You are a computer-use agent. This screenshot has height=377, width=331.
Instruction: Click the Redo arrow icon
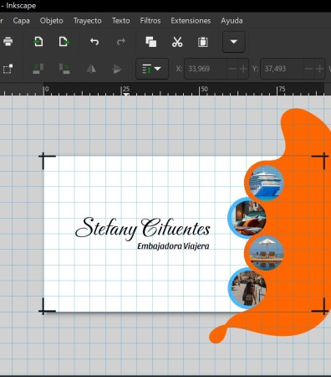point(120,42)
